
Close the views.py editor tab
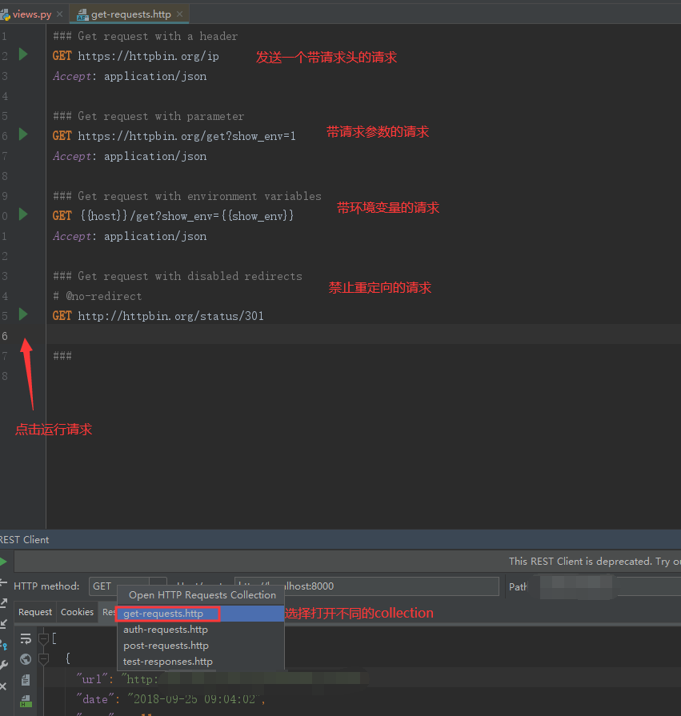60,14
